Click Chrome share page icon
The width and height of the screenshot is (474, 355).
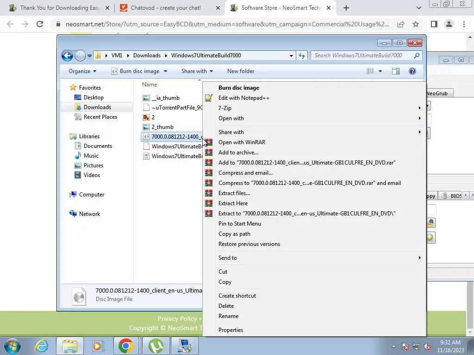[401, 24]
